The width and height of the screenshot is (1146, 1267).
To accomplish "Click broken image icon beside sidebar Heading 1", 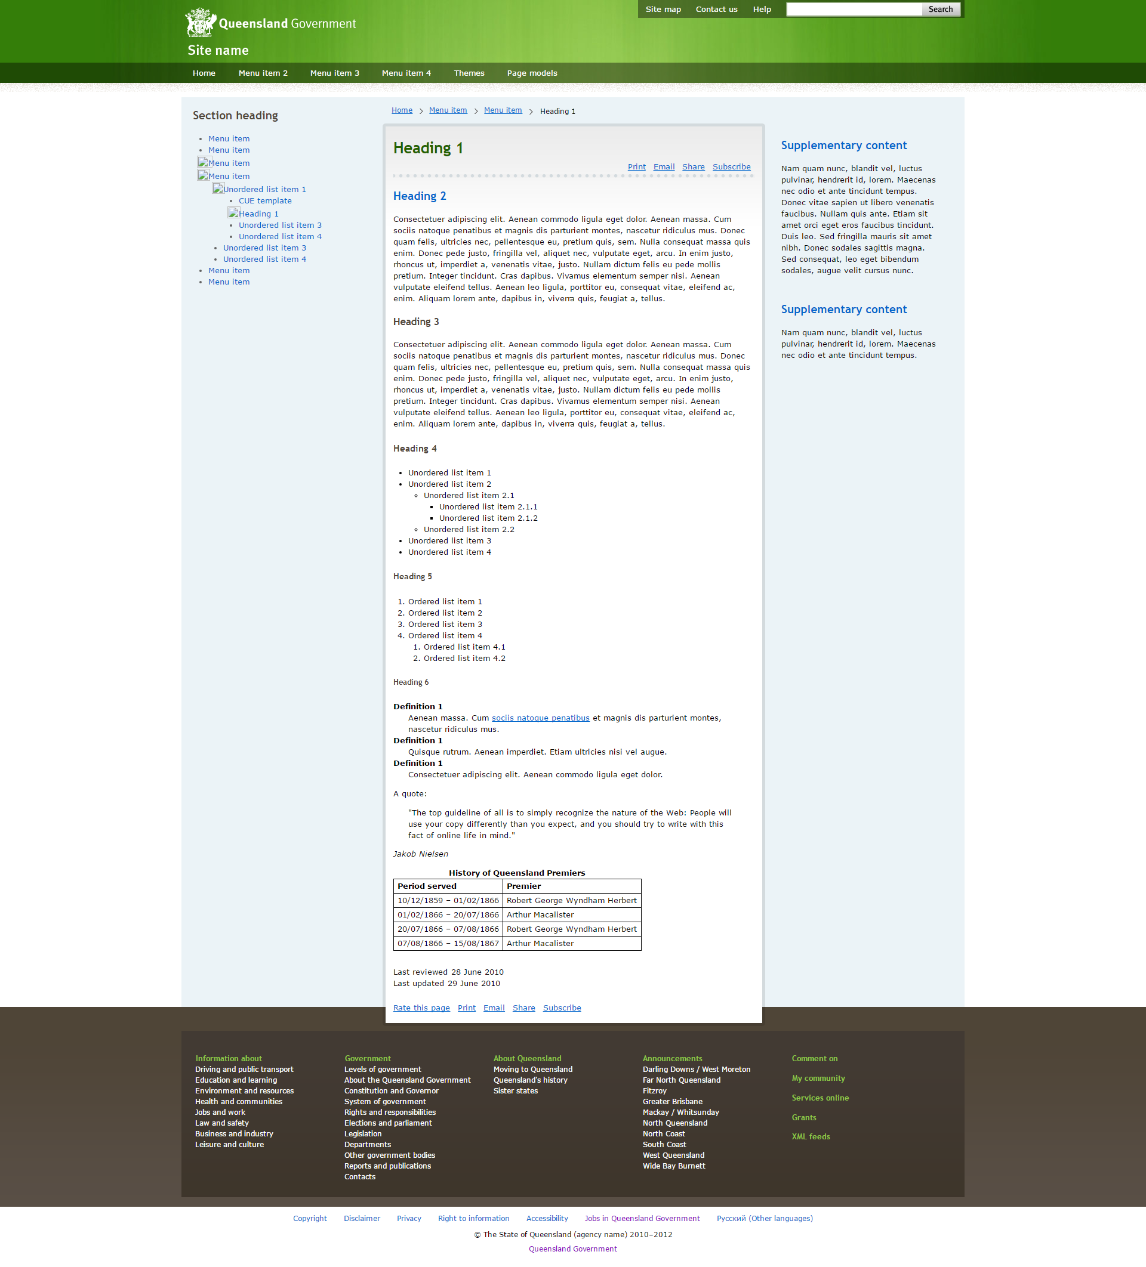I will click(x=233, y=213).
